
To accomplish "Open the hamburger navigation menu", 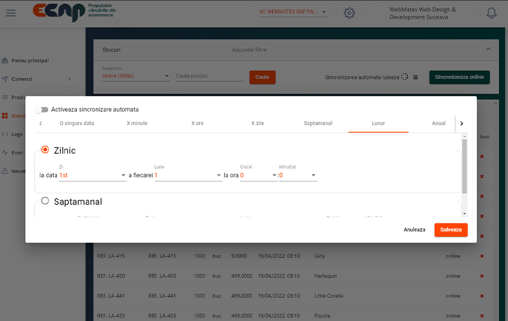I will [x=11, y=13].
